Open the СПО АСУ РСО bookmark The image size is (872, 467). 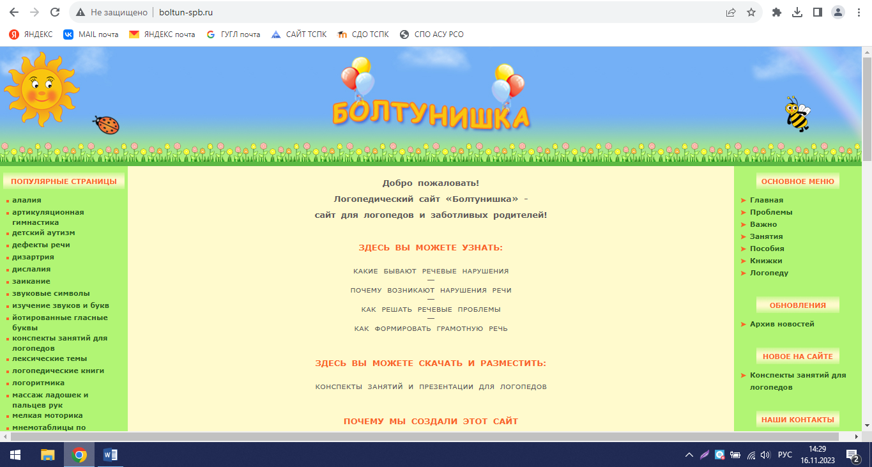[x=432, y=34]
